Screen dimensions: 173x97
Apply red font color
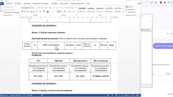pos(48,11)
